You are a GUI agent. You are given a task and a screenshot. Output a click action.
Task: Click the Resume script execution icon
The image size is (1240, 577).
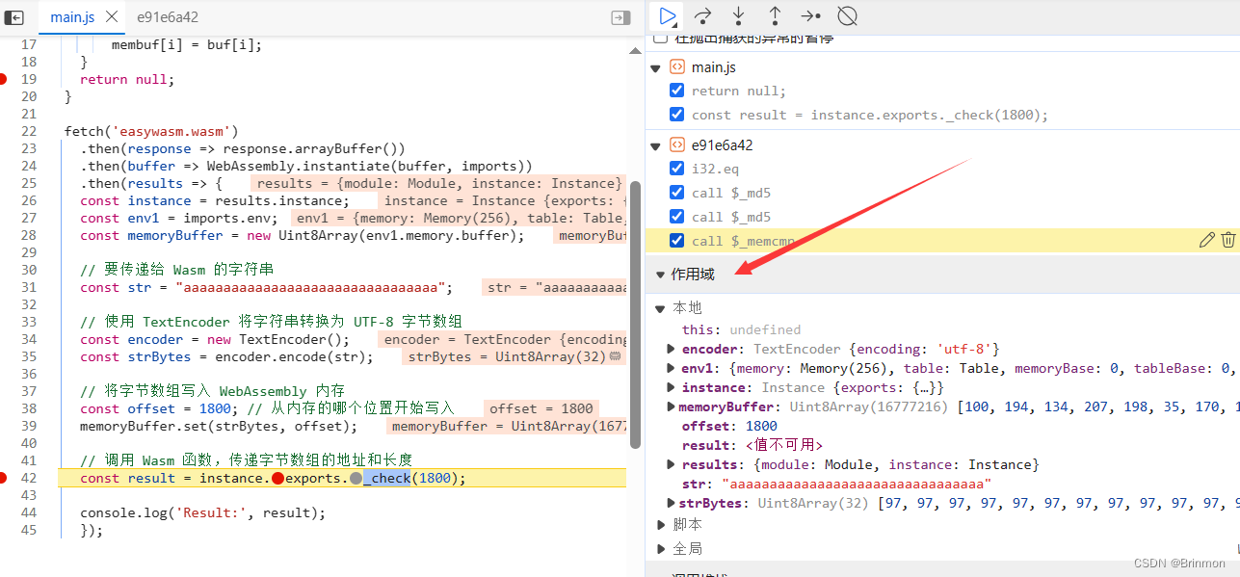pos(667,16)
